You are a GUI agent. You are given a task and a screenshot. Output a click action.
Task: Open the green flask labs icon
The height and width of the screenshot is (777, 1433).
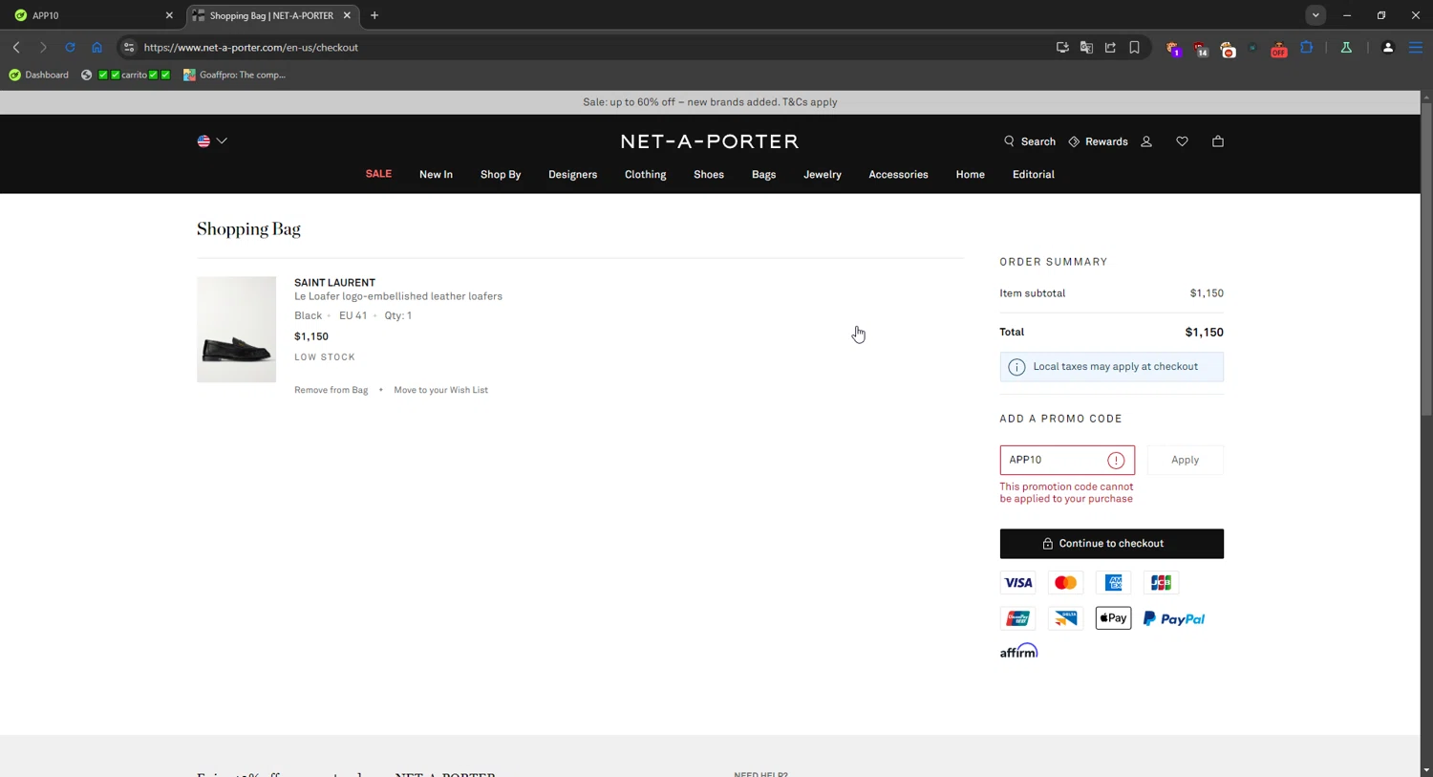pos(1346,47)
